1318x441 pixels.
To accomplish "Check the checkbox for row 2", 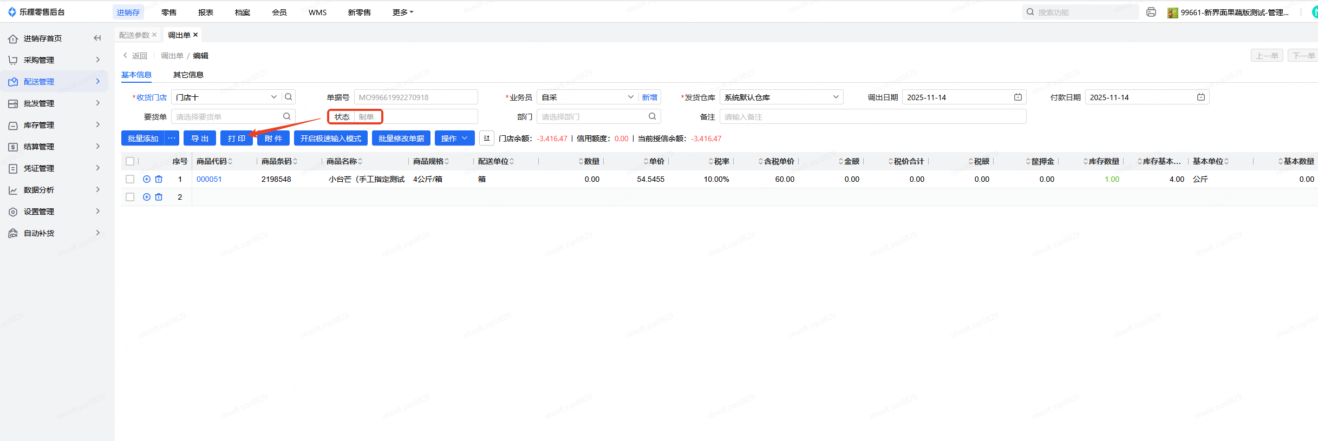I will tap(130, 197).
